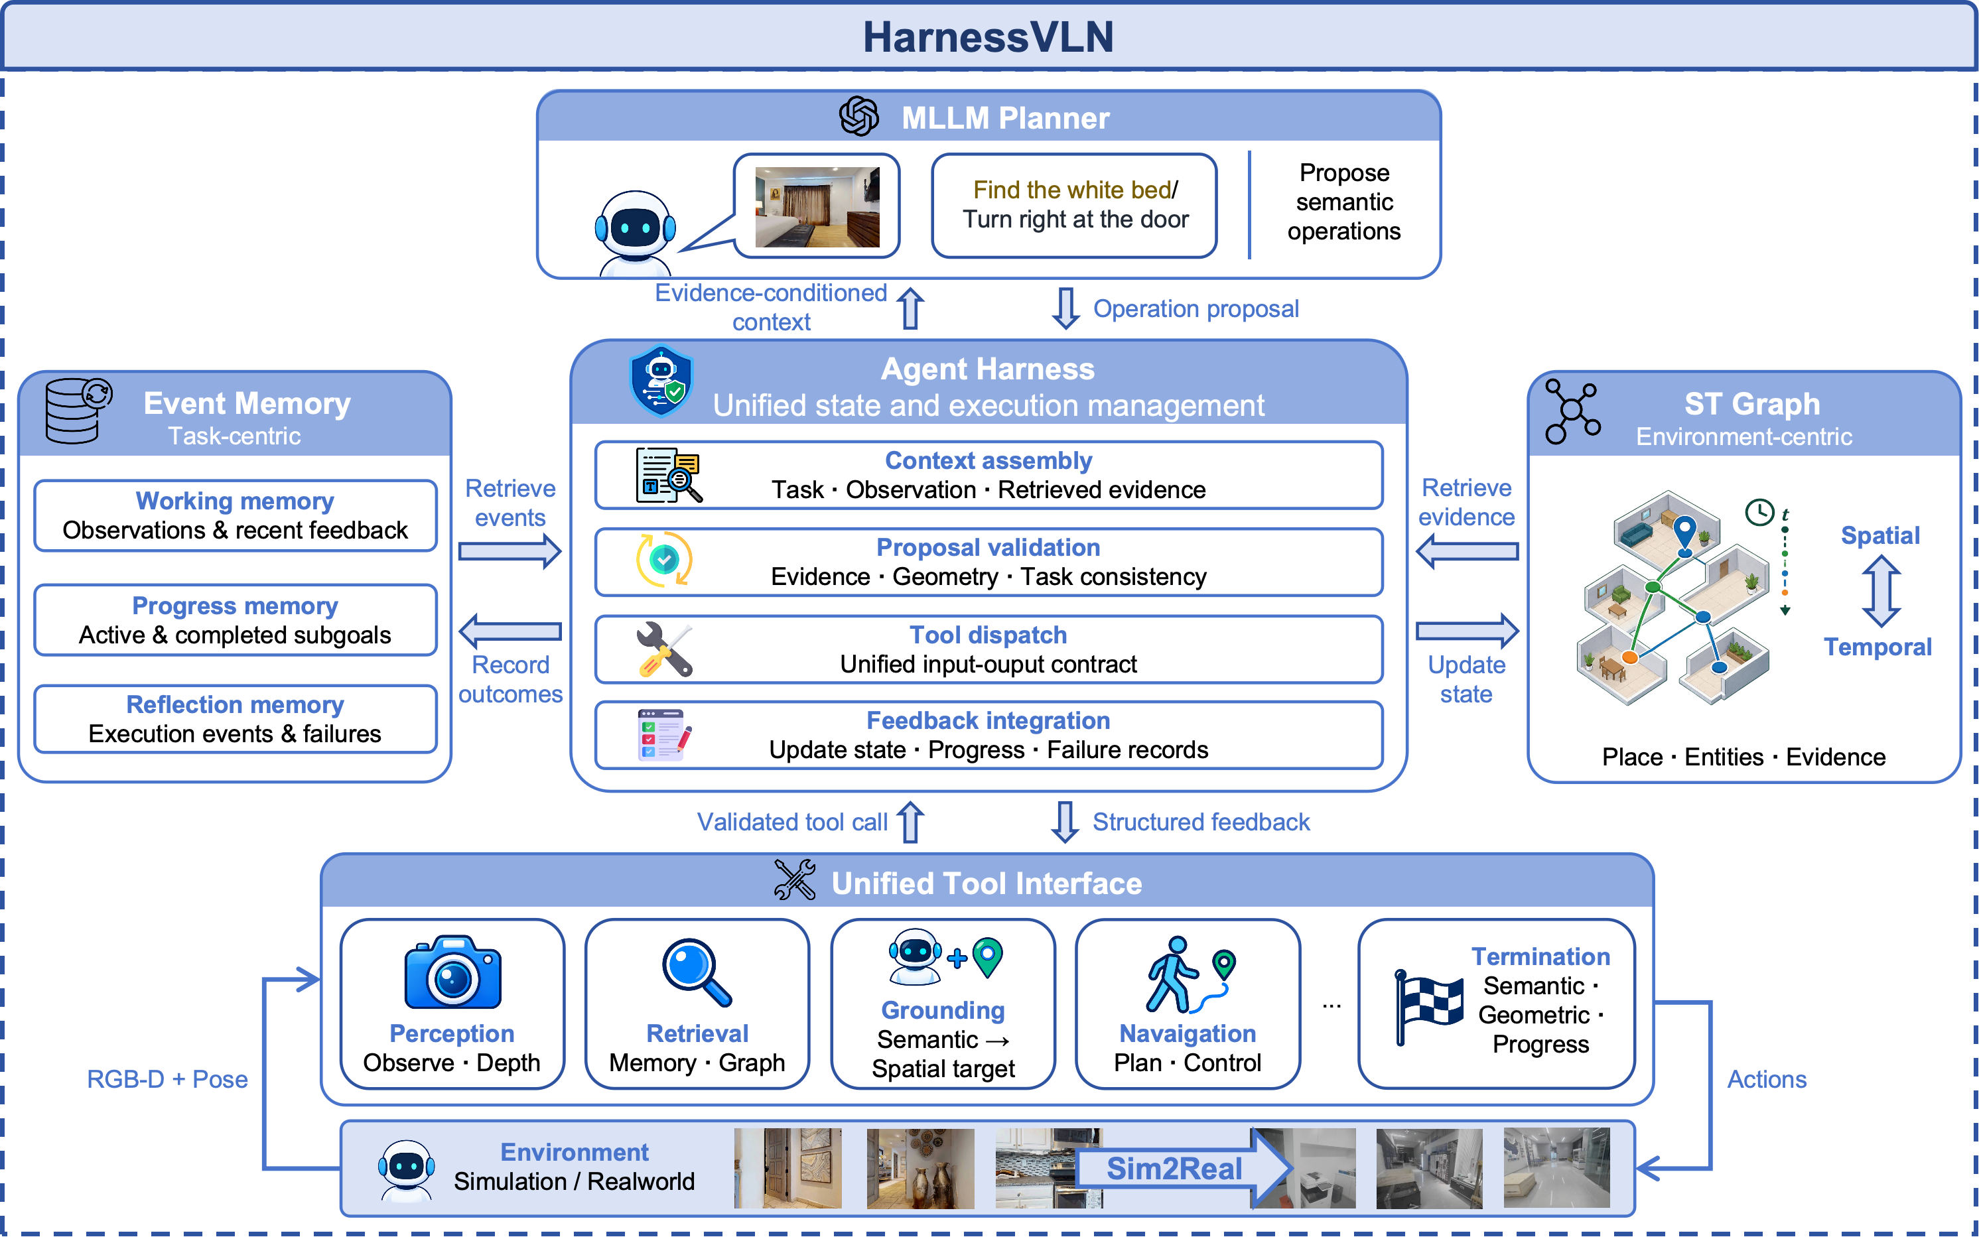
Task: Click the Tool dispatch wrench screwdriver icon
Action: click(664, 649)
